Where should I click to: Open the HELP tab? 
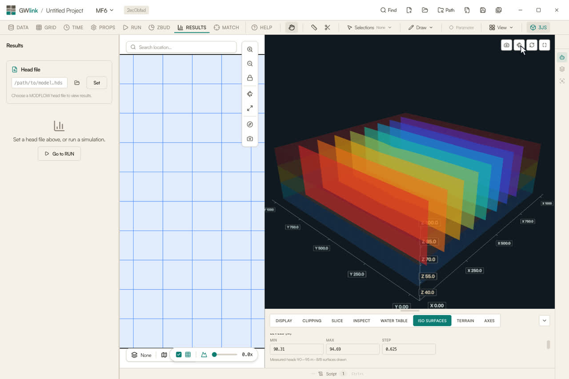tap(262, 28)
